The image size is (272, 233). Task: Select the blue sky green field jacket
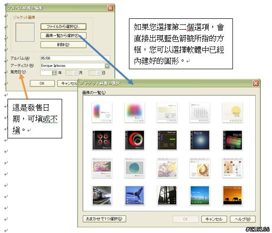coord(200,195)
